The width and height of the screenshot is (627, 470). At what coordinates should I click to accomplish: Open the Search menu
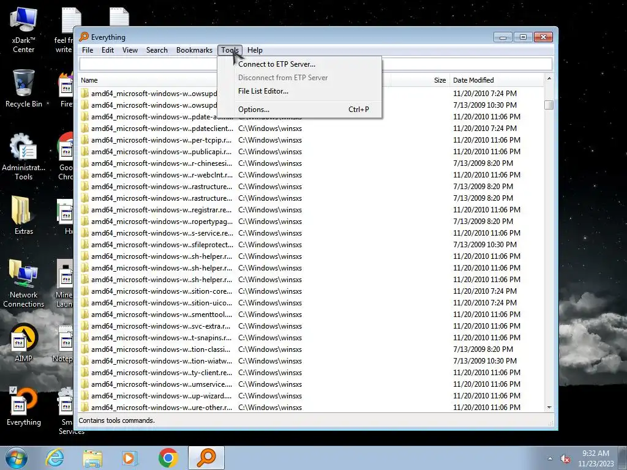click(157, 50)
